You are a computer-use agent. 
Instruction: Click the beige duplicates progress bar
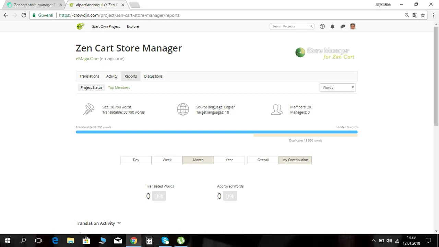click(x=305, y=136)
